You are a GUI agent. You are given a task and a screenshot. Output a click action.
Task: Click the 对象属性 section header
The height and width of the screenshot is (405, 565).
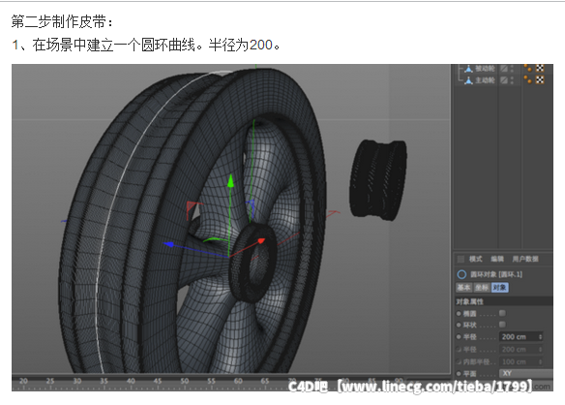504,301
